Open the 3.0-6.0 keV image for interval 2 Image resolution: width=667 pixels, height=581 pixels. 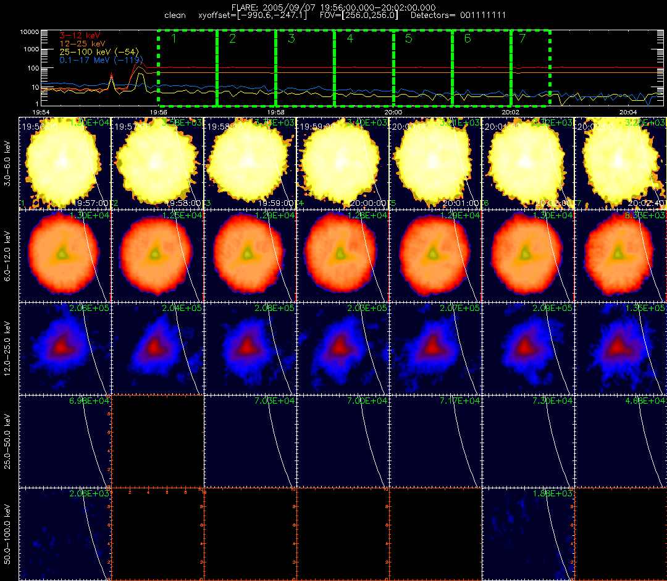pos(157,163)
